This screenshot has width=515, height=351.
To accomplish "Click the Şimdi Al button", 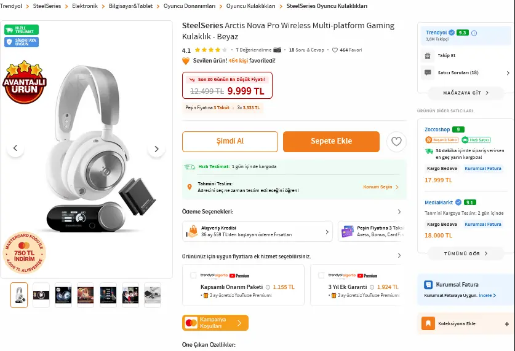I will (230, 142).
